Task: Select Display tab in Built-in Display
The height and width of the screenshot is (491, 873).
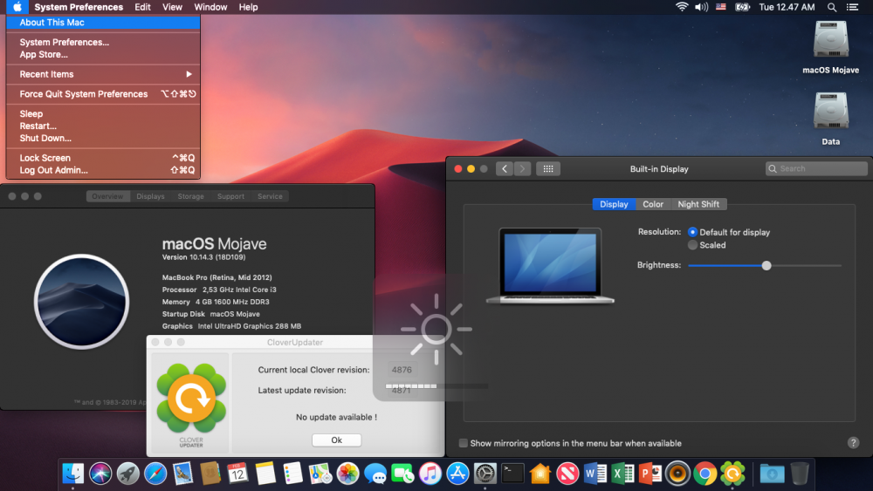Action: pyautogui.click(x=614, y=204)
